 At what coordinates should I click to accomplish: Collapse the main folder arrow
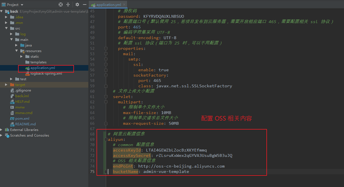tap(12, 40)
